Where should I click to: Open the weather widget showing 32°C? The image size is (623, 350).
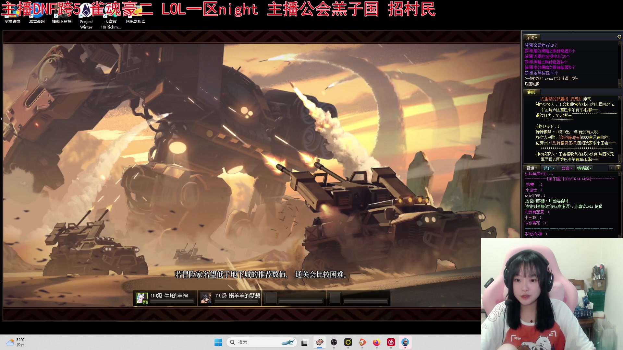tap(15, 342)
